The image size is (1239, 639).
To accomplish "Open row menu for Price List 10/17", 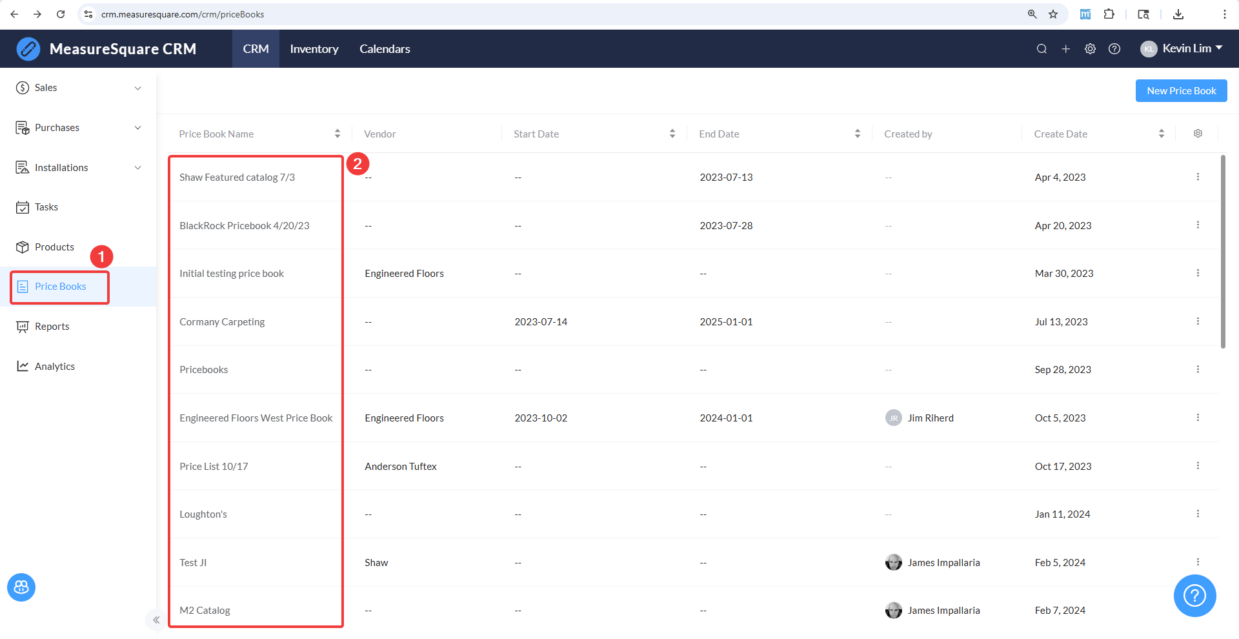I will coord(1198,466).
